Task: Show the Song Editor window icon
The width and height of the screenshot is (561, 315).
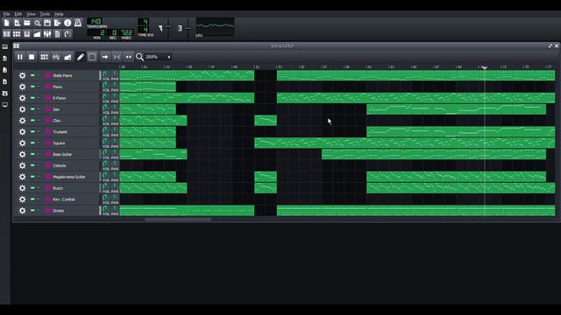Action: tap(6, 34)
